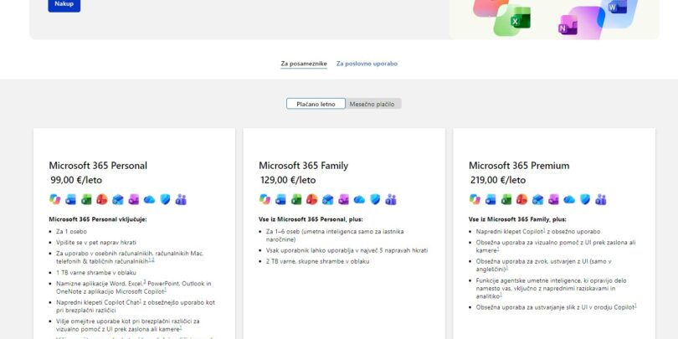Viewport: 678px width, 339px height.
Task: Click the OneNote icon in the Premium plan
Action: 553,199
